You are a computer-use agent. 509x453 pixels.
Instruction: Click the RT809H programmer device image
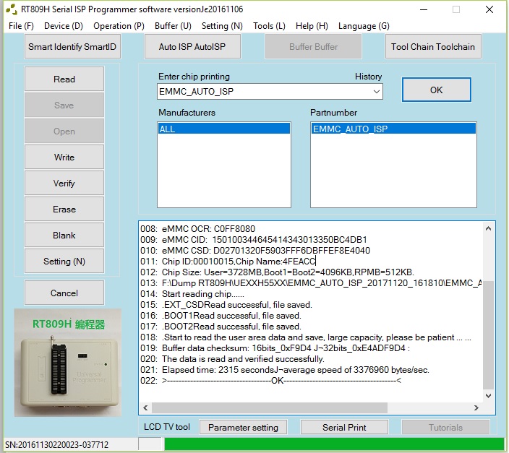click(x=68, y=363)
